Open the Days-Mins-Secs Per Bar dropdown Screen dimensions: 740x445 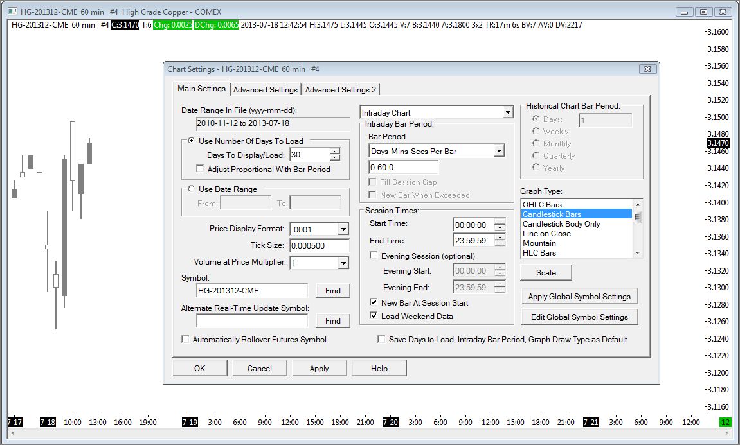coord(499,151)
